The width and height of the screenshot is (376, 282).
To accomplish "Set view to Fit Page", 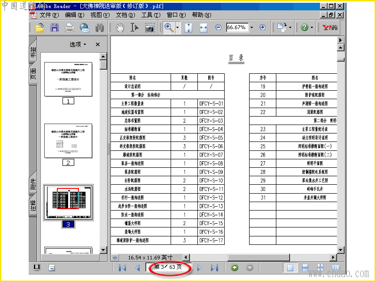I will click(x=188, y=28).
